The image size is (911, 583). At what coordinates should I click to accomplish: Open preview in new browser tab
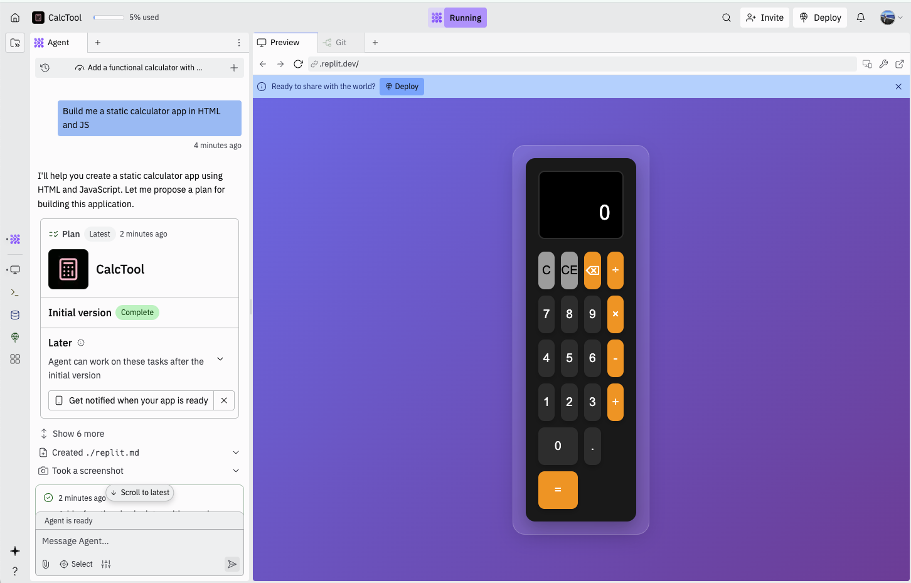coord(900,64)
